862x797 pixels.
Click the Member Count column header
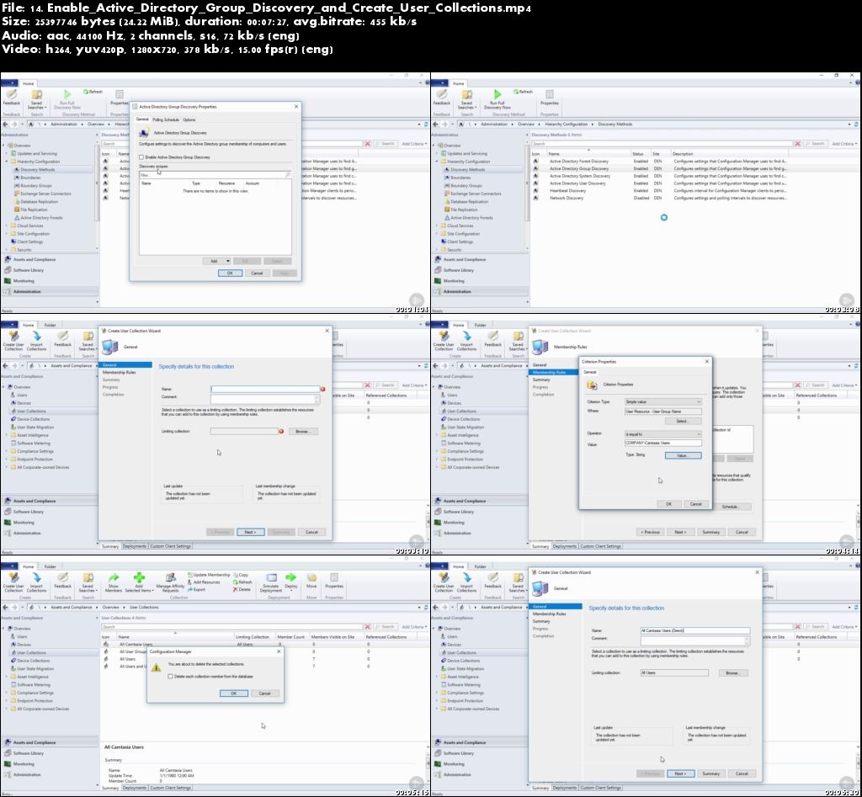pos(290,637)
